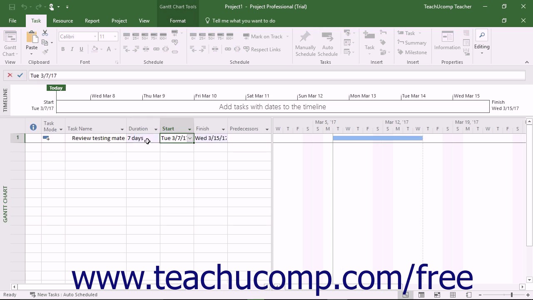This screenshot has height=300, width=533.
Task: Click the Add to Timeline icon
Action: [466, 52]
